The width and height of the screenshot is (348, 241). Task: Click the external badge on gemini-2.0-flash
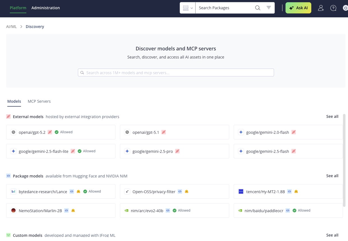(x=294, y=132)
